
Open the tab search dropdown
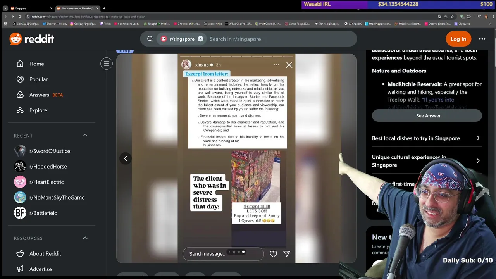point(5,8)
